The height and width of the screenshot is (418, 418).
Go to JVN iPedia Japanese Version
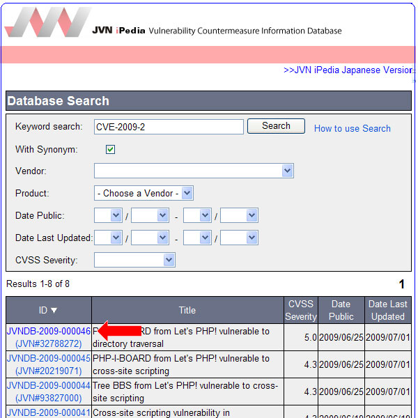(x=349, y=70)
